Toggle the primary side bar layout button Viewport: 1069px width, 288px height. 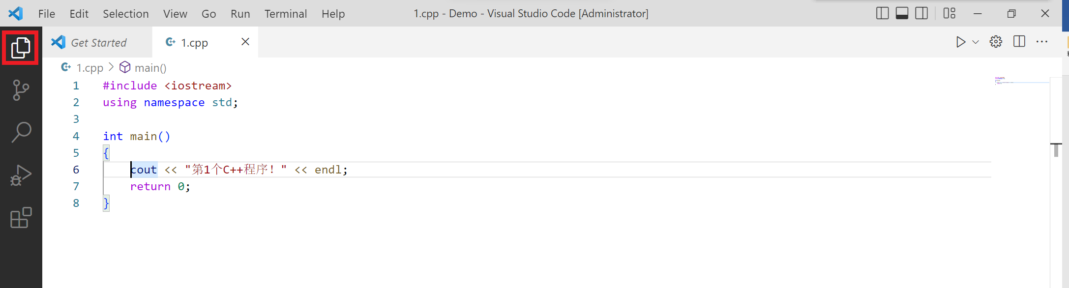[883, 13]
